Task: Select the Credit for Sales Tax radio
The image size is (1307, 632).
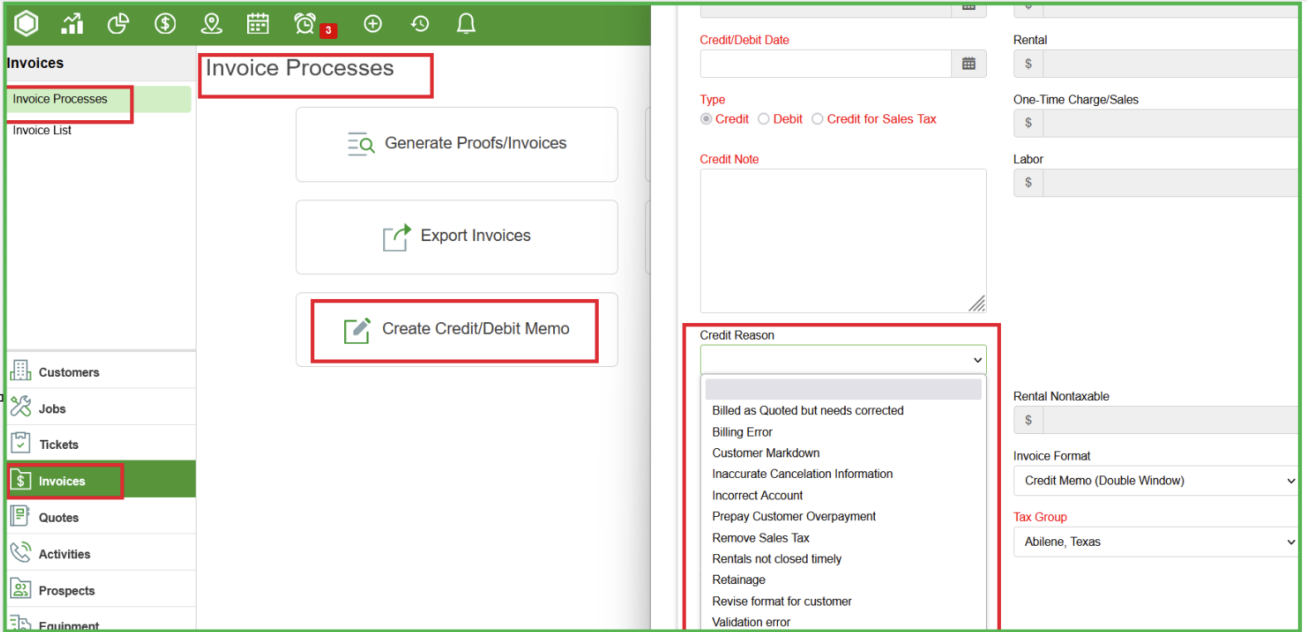Action: point(818,119)
